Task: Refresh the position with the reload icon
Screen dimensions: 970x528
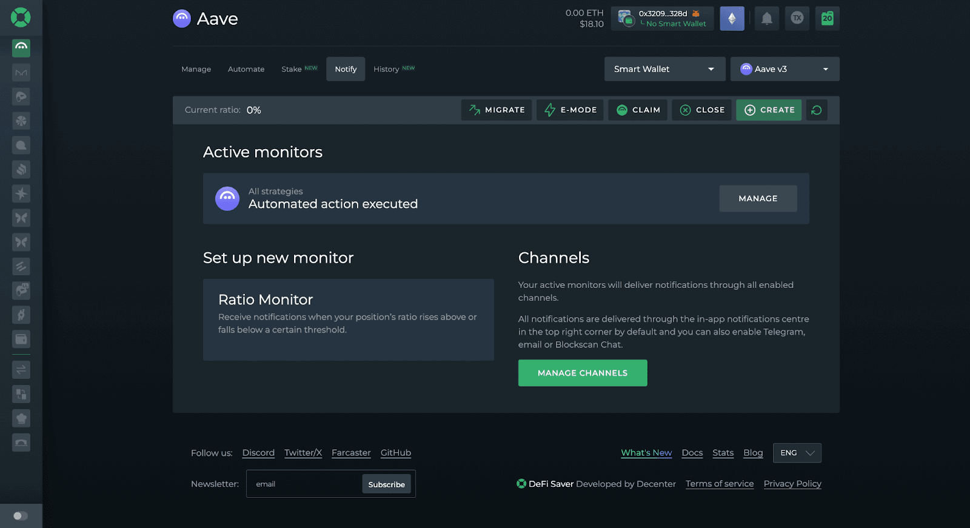Action: tap(817, 110)
